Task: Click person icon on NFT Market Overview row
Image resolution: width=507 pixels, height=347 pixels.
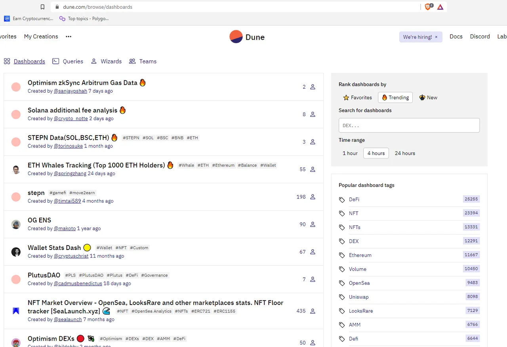Action: [313, 311]
